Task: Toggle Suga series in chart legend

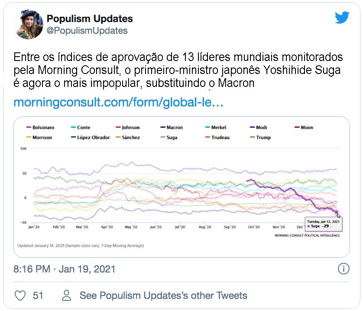Action: point(169,138)
